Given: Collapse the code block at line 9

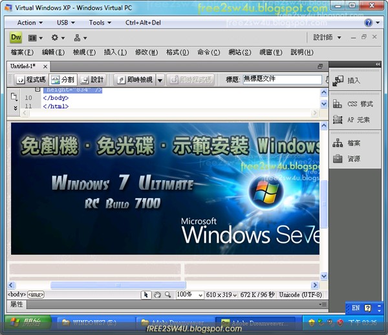Looking at the screenshot, I should point(38,89).
